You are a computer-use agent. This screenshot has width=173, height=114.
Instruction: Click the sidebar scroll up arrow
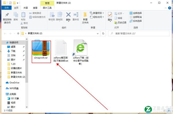coord(27,39)
